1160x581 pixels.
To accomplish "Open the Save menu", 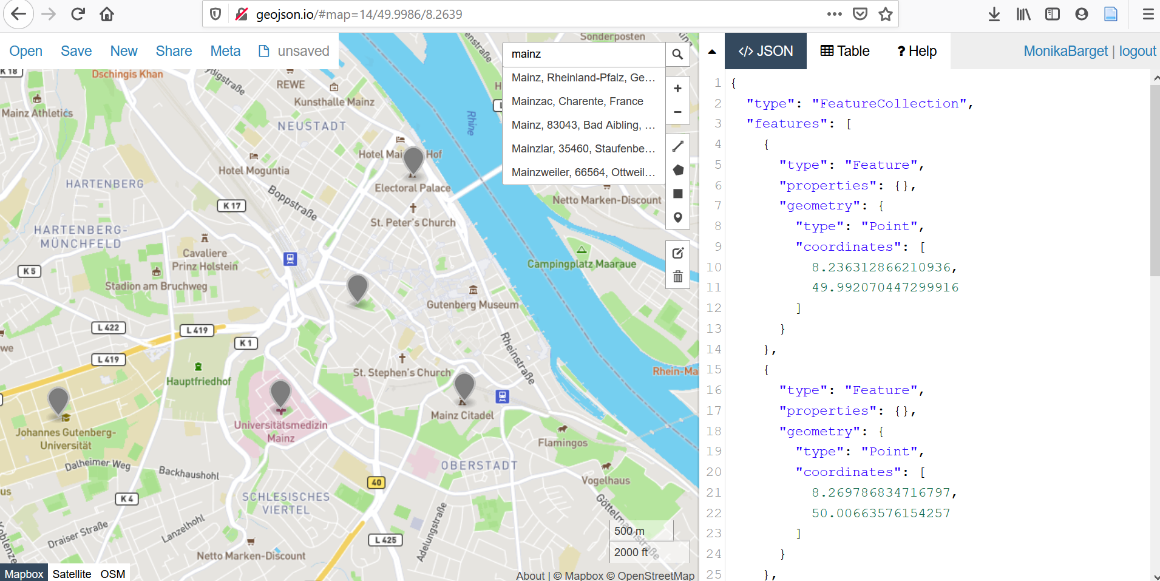I will click(76, 51).
